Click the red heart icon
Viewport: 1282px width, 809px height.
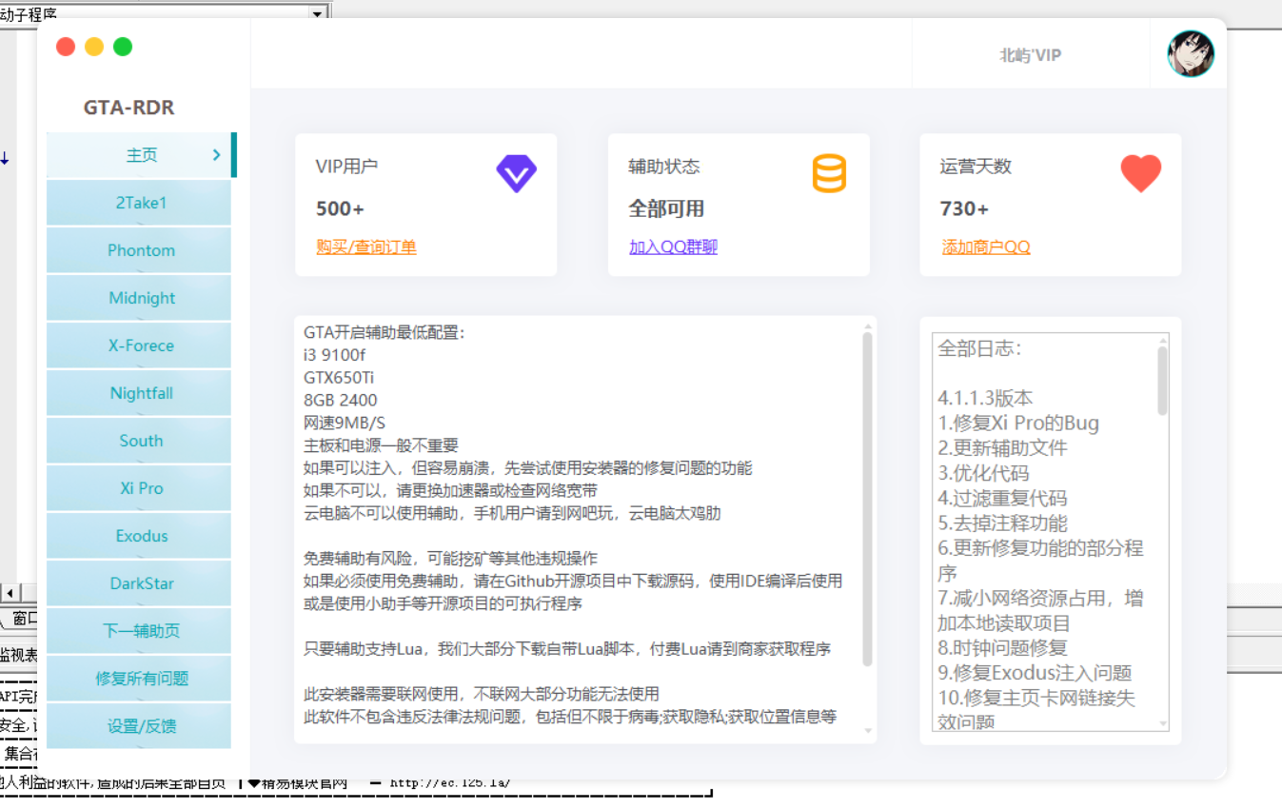click(1141, 173)
